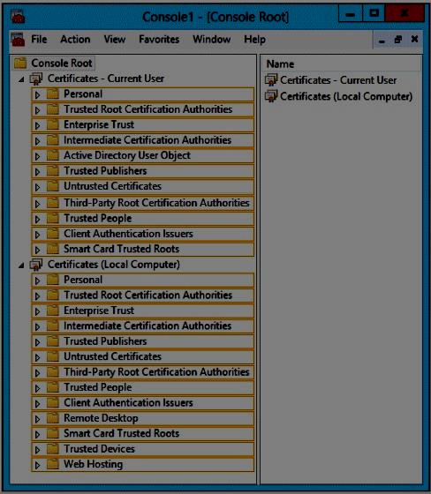
Task: Click the Web Hosting folder icon
Action: coord(53,464)
